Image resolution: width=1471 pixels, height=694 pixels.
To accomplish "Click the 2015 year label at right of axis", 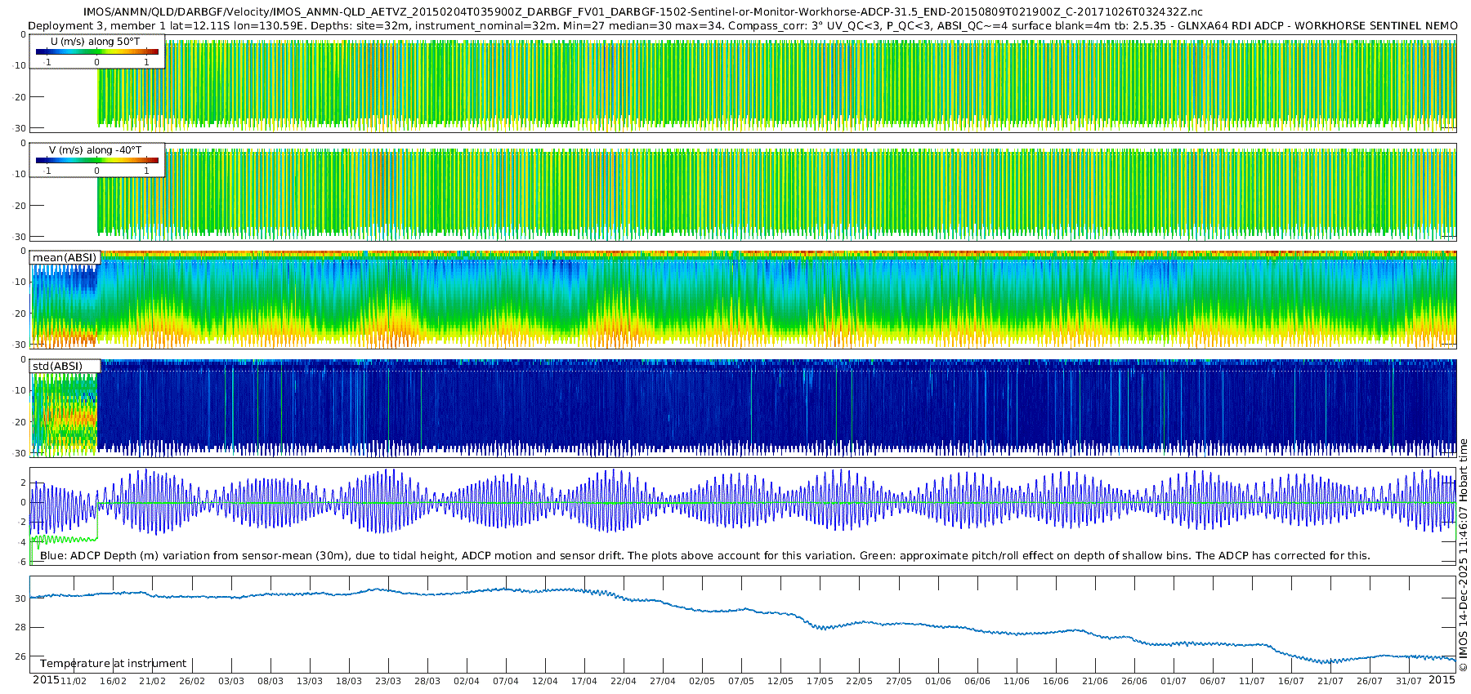I will [x=1442, y=680].
